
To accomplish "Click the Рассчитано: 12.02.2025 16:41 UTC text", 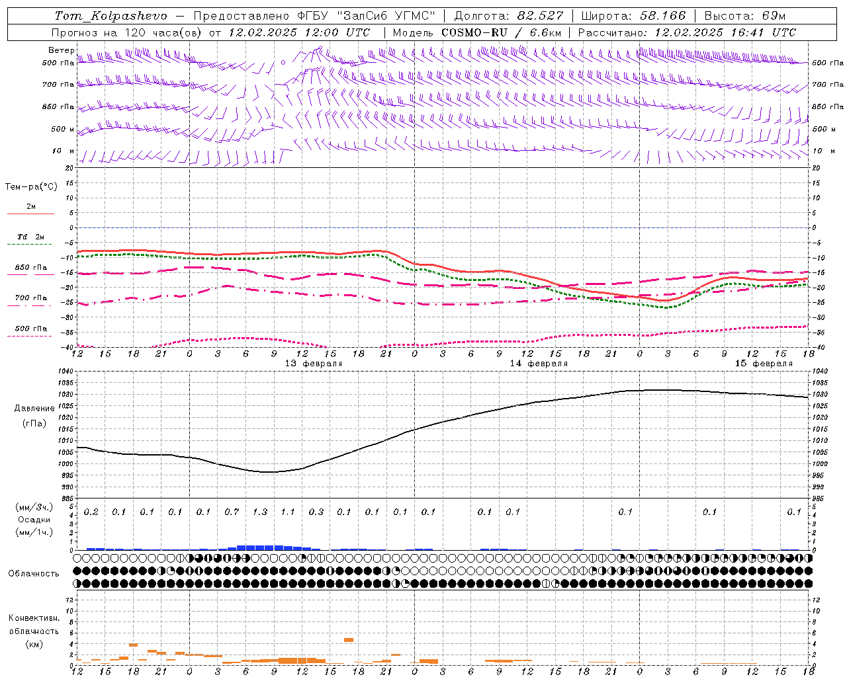I will point(688,32).
